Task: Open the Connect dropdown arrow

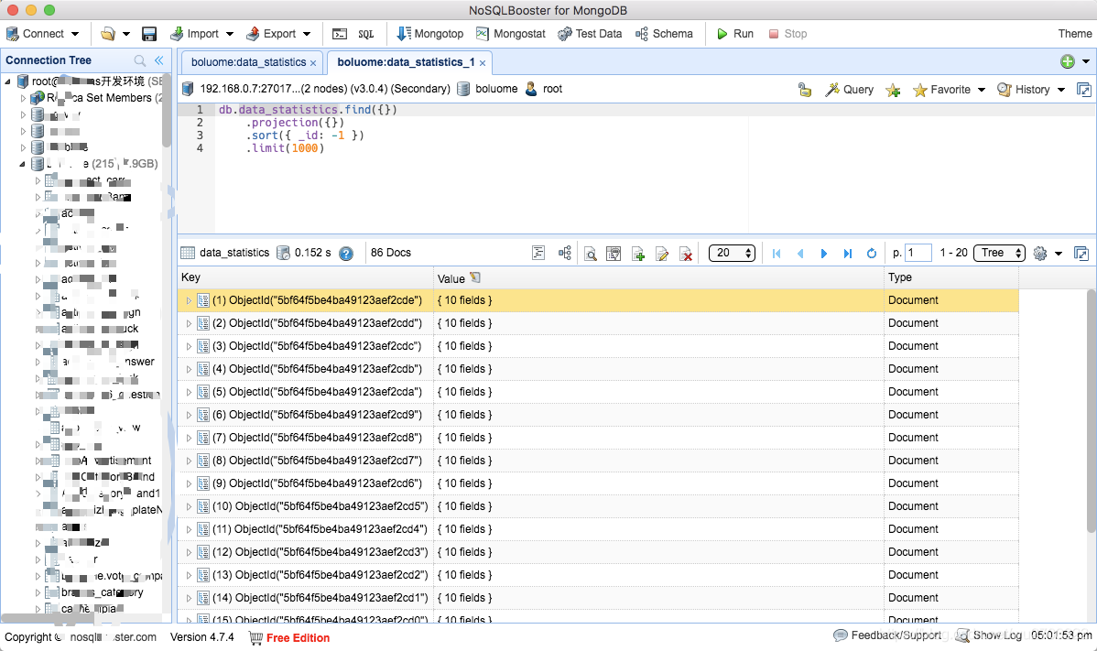Action: point(75,34)
